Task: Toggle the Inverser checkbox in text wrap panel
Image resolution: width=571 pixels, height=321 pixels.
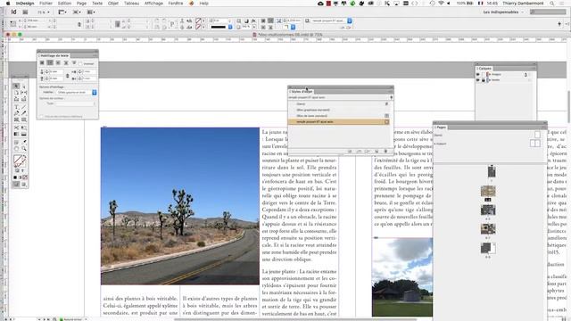Action: click(81, 63)
